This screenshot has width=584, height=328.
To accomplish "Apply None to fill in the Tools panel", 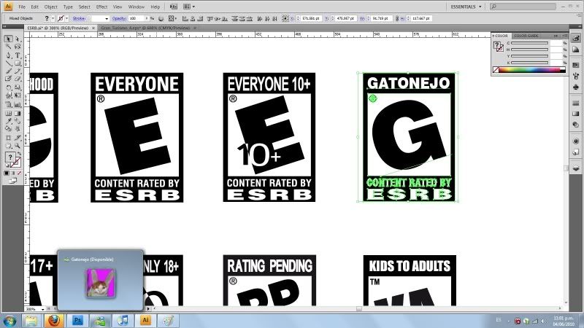I will [x=19, y=173].
